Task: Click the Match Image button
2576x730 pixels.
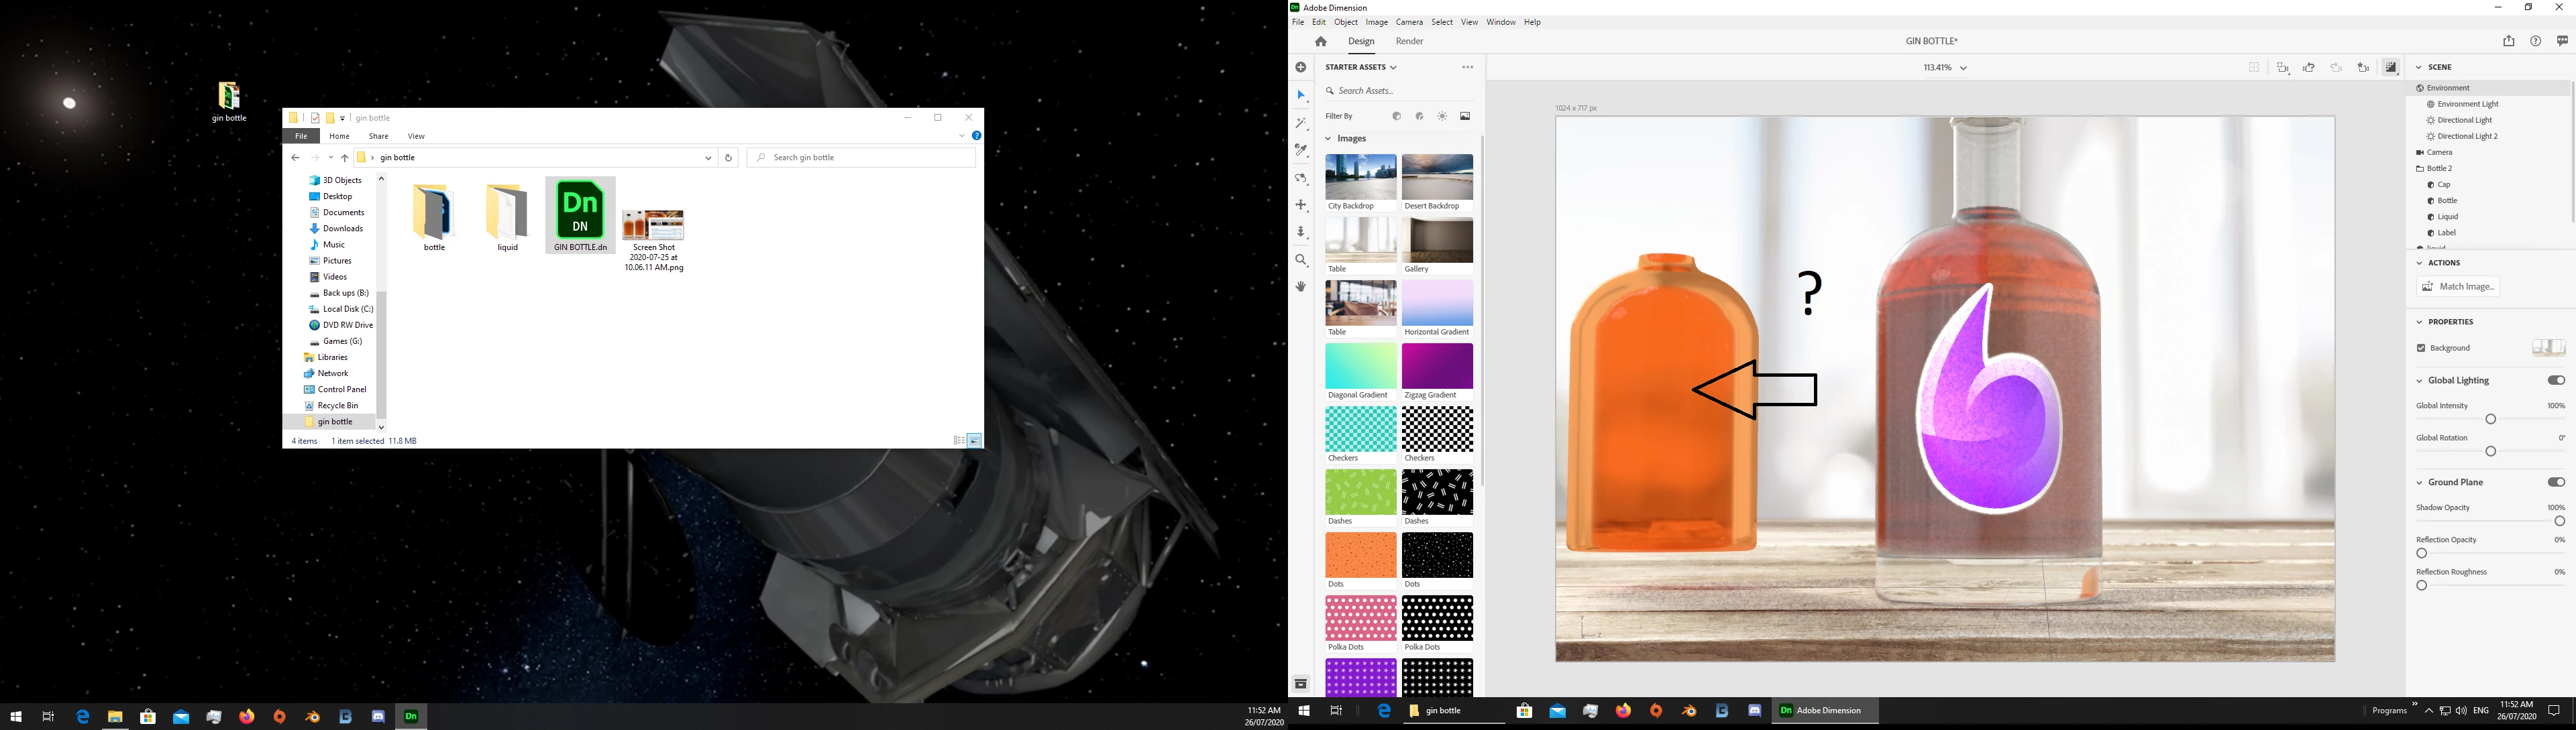Action: click(2458, 287)
